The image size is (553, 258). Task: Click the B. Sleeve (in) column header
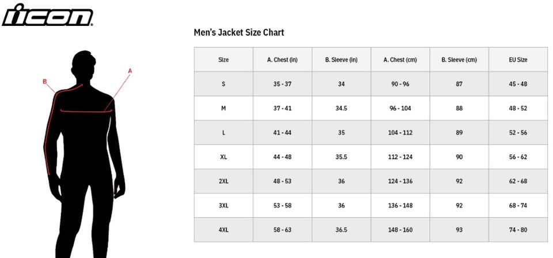[341, 60]
